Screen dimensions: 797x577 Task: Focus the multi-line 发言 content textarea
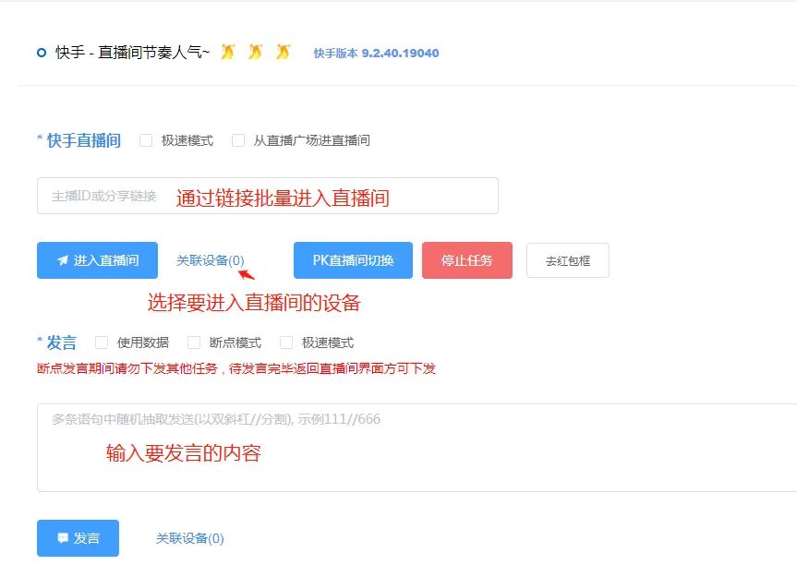coord(417,448)
